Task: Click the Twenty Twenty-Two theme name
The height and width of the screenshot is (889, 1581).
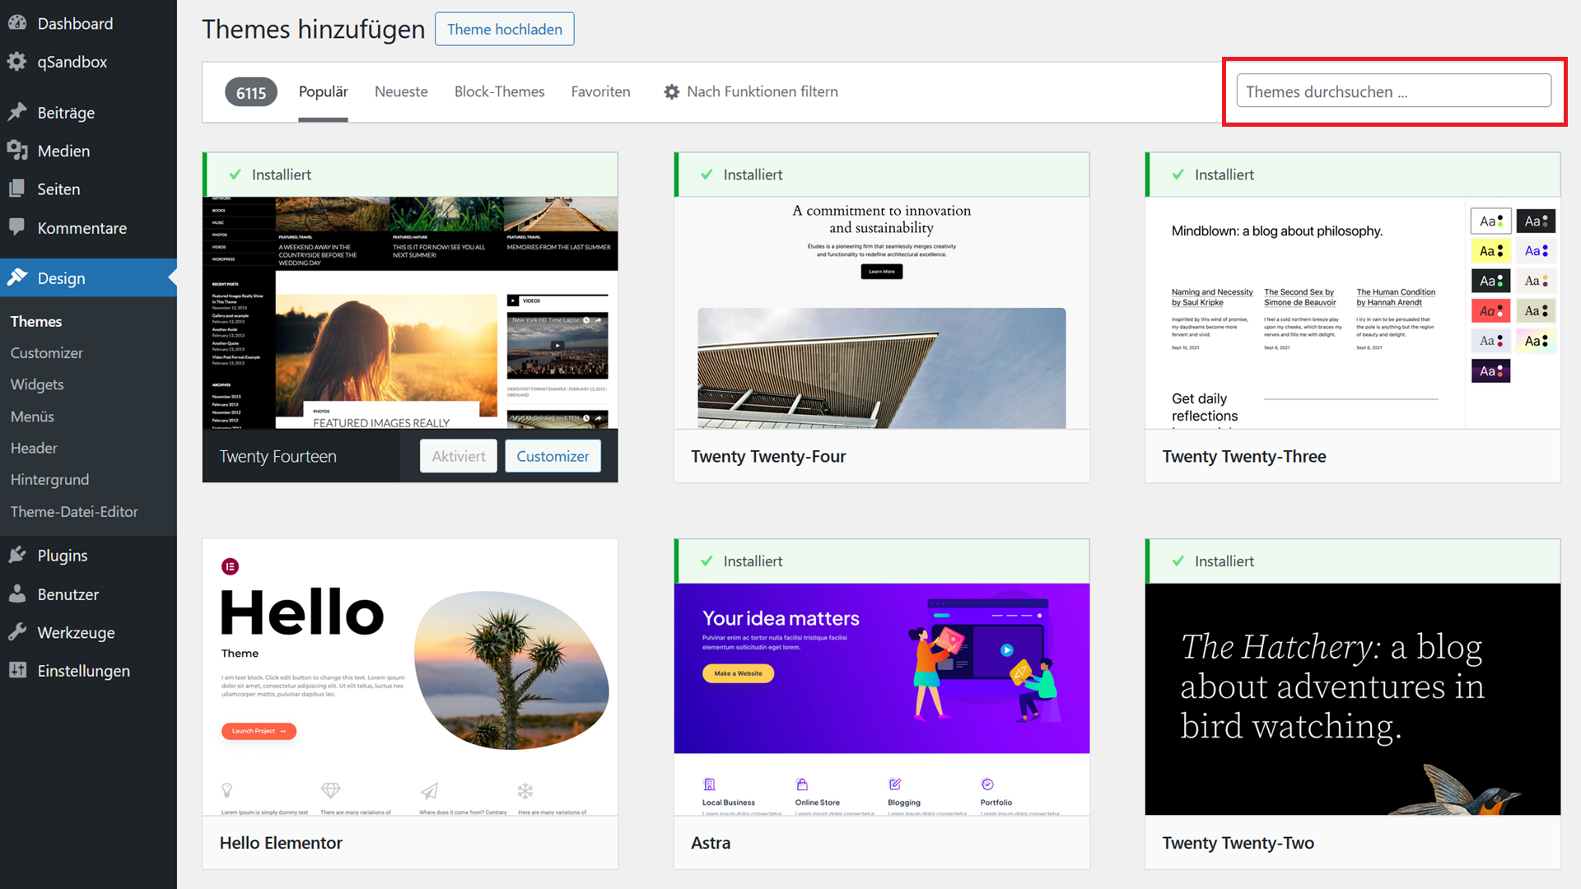Action: click(1238, 843)
